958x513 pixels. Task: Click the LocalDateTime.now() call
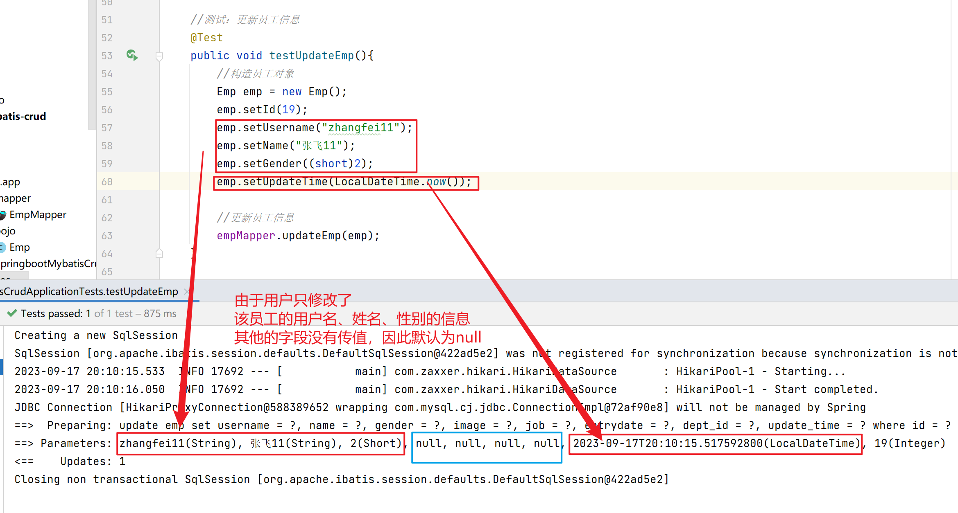click(399, 182)
